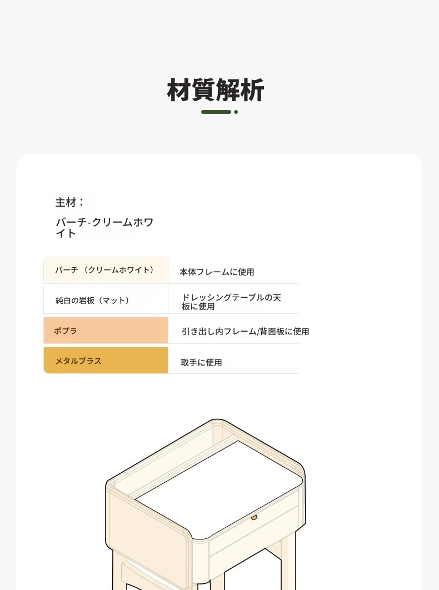Screen dimensions: 439x590
Task: Click the ドレッシングテーブルの天板に使用 text
Action: pyautogui.click(x=231, y=302)
